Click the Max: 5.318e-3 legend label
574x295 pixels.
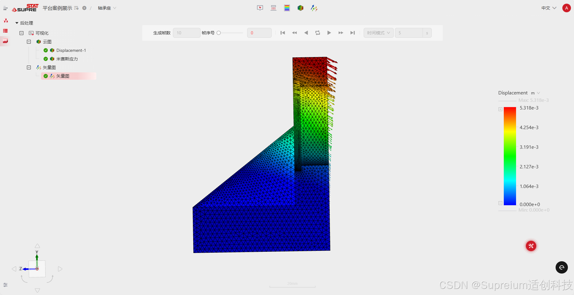[534, 100]
